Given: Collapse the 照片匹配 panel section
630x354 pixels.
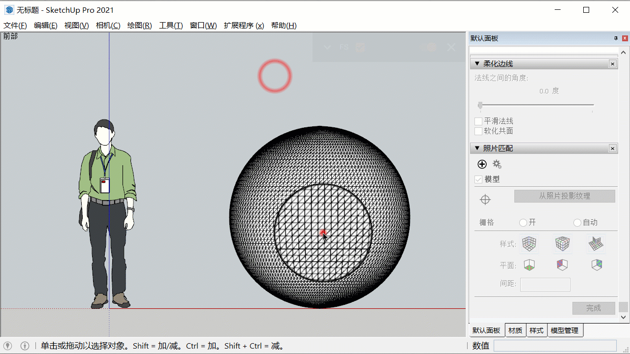Looking at the screenshot, I should (477, 148).
